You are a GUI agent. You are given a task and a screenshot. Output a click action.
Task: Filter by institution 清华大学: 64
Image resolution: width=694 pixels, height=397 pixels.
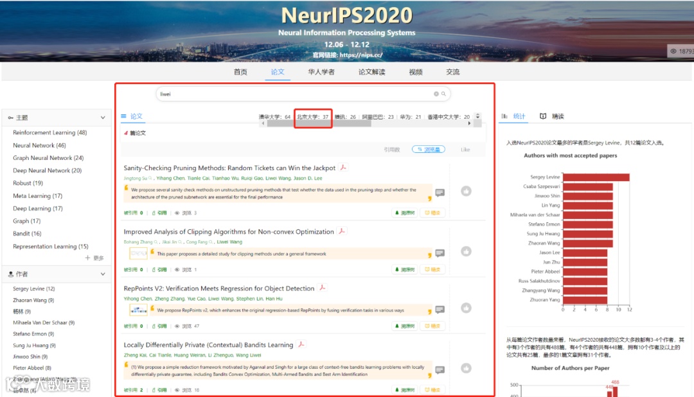tap(274, 117)
